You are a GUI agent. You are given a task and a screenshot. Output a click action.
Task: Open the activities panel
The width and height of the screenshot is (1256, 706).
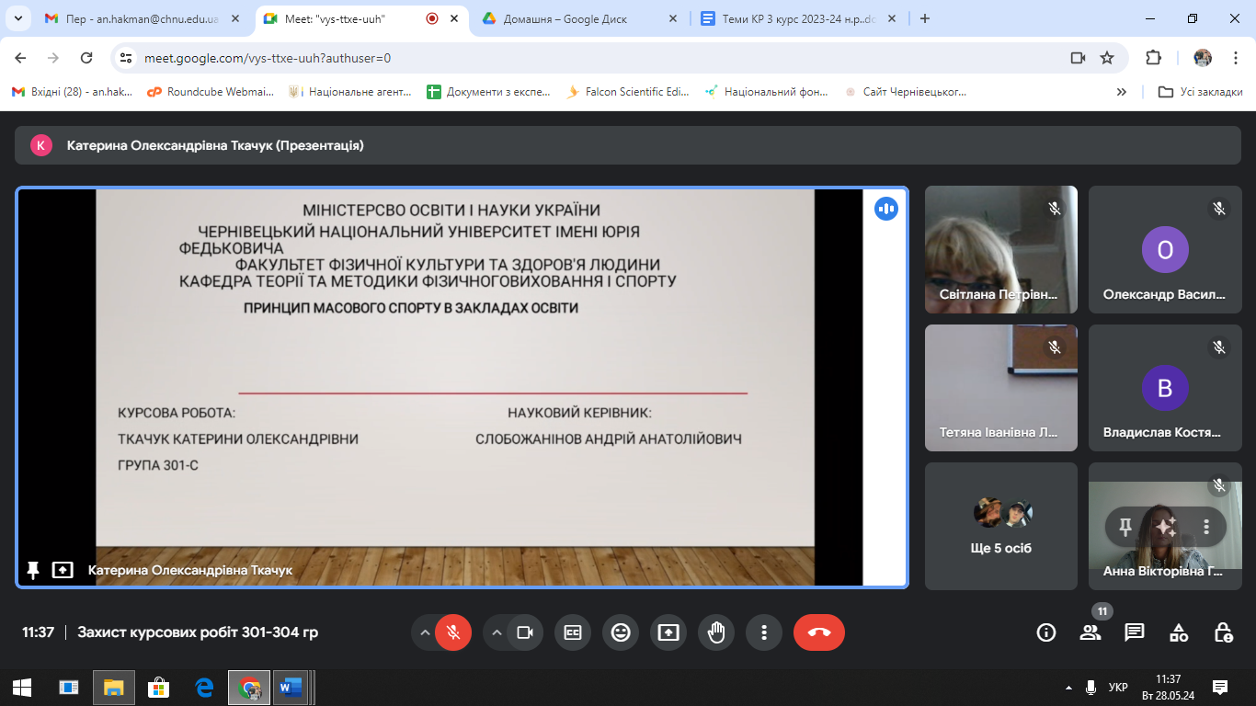[1179, 632]
